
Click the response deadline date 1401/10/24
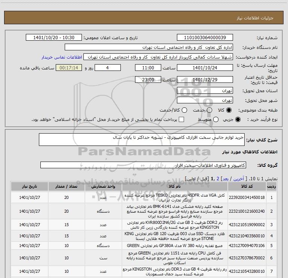tap(205, 68)
